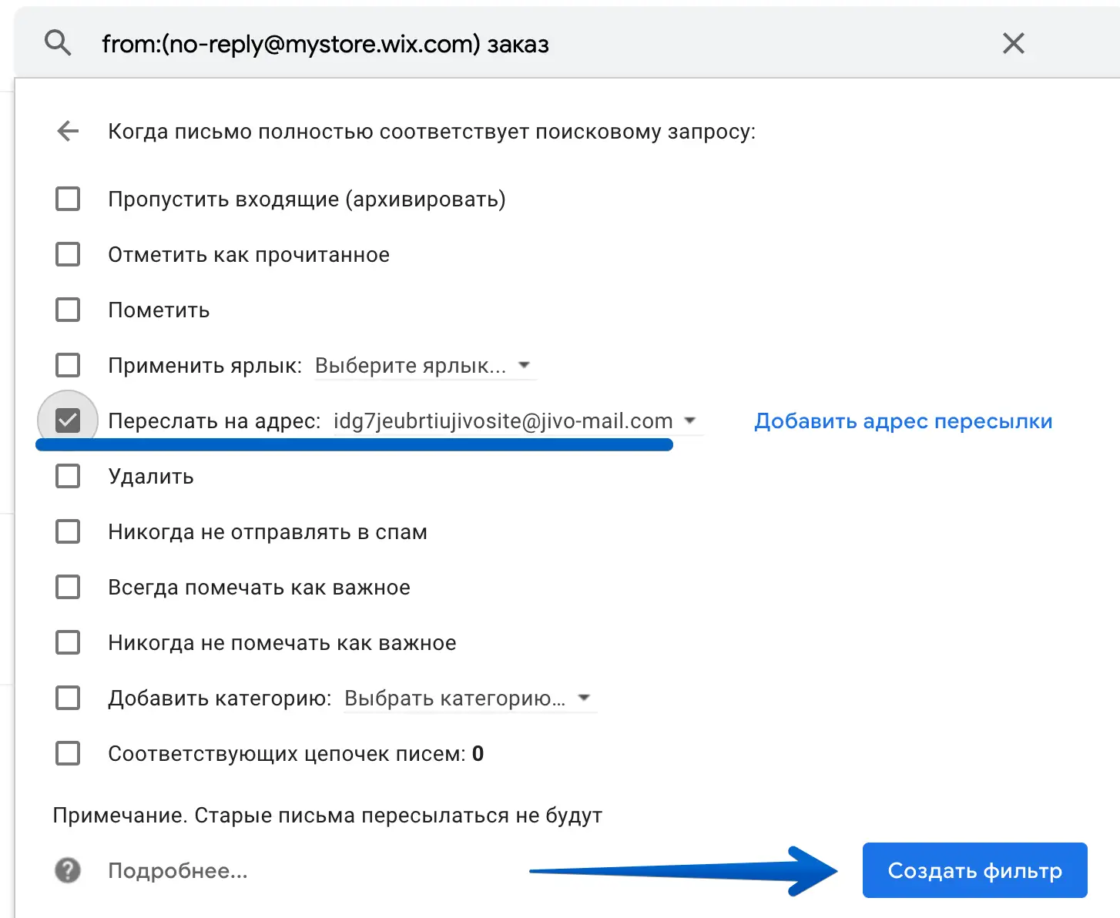Click 'Добавить адрес пересылки' link
Screen dimensions: 1120x918
point(903,421)
